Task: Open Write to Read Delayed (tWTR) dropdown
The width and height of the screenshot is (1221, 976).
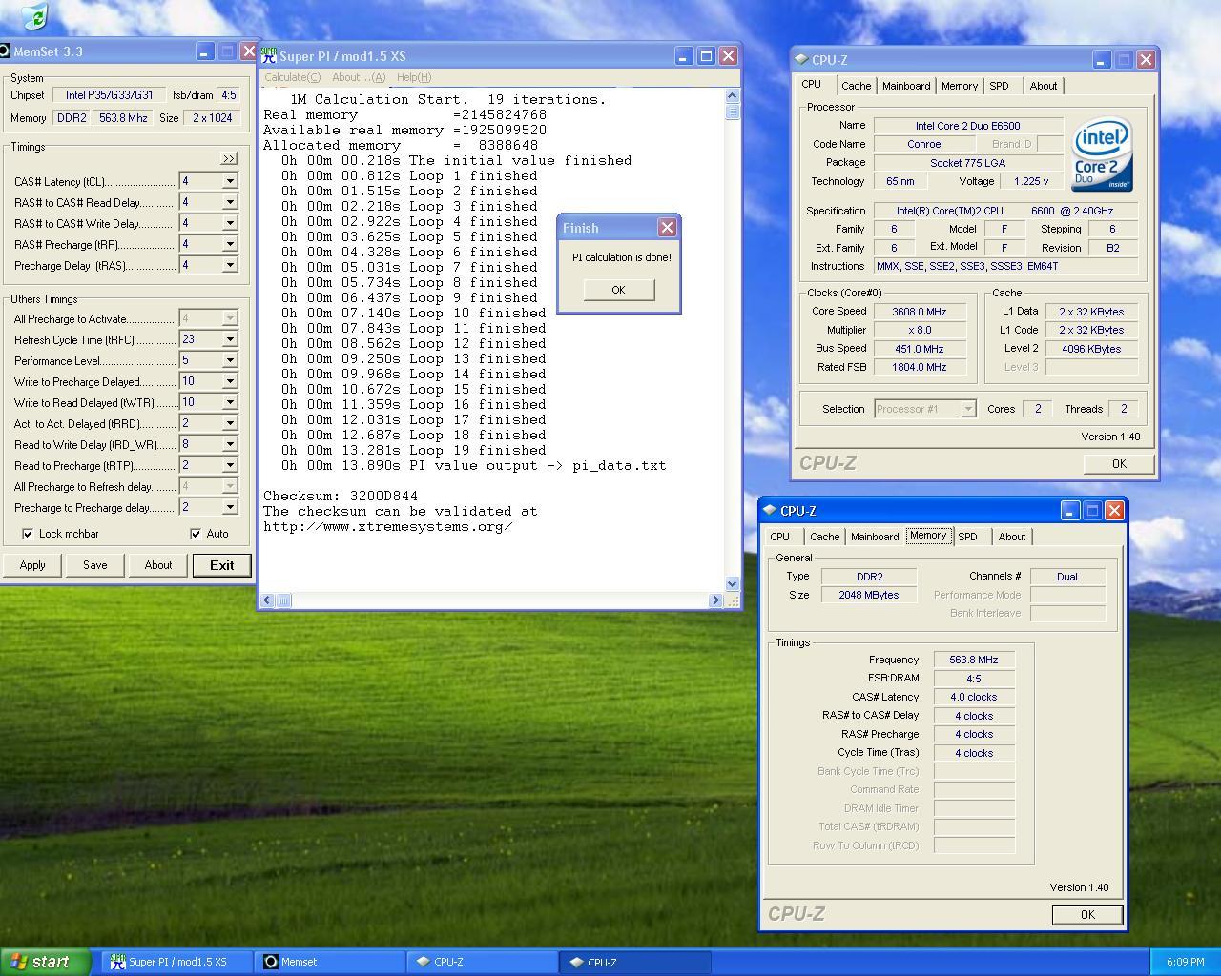Action: 230,402
